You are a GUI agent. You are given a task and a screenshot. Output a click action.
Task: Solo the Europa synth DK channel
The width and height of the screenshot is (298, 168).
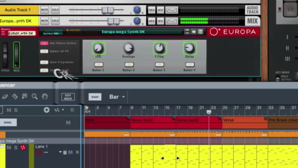click(x=55, y=21)
